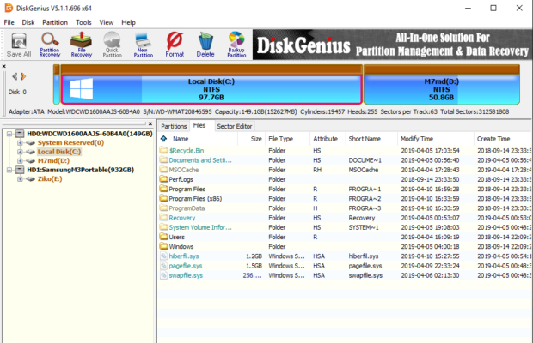Expand the M7md(D:) tree node
Image resolution: width=533 pixels, height=343 pixels.
click(x=20, y=160)
